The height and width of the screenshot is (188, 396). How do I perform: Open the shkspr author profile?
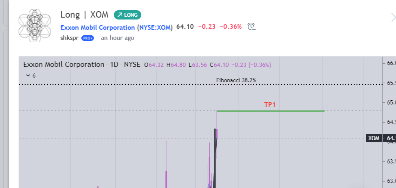pos(69,38)
